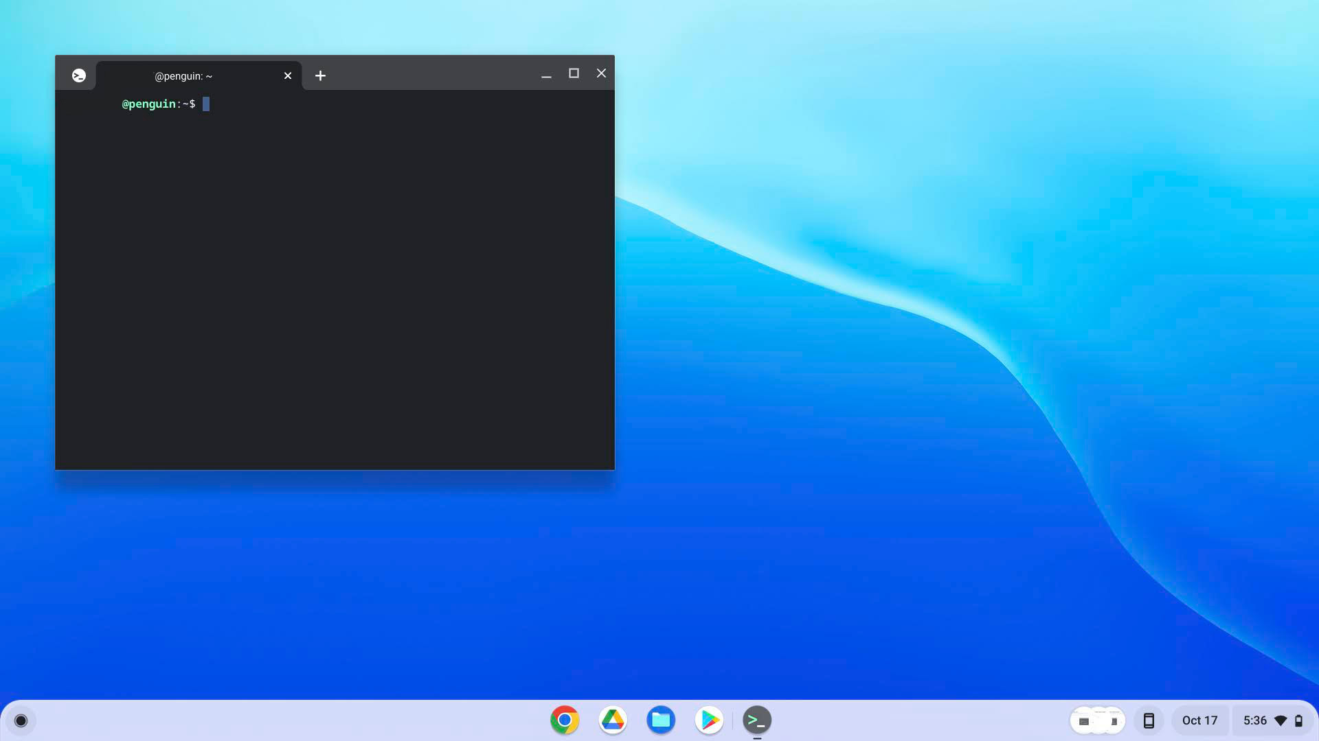The image size is (1319, 741).
Task: Select the @penguin: ~ tab
Action: [183, 76]
